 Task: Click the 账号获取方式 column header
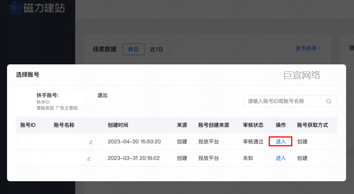point(312,125)
